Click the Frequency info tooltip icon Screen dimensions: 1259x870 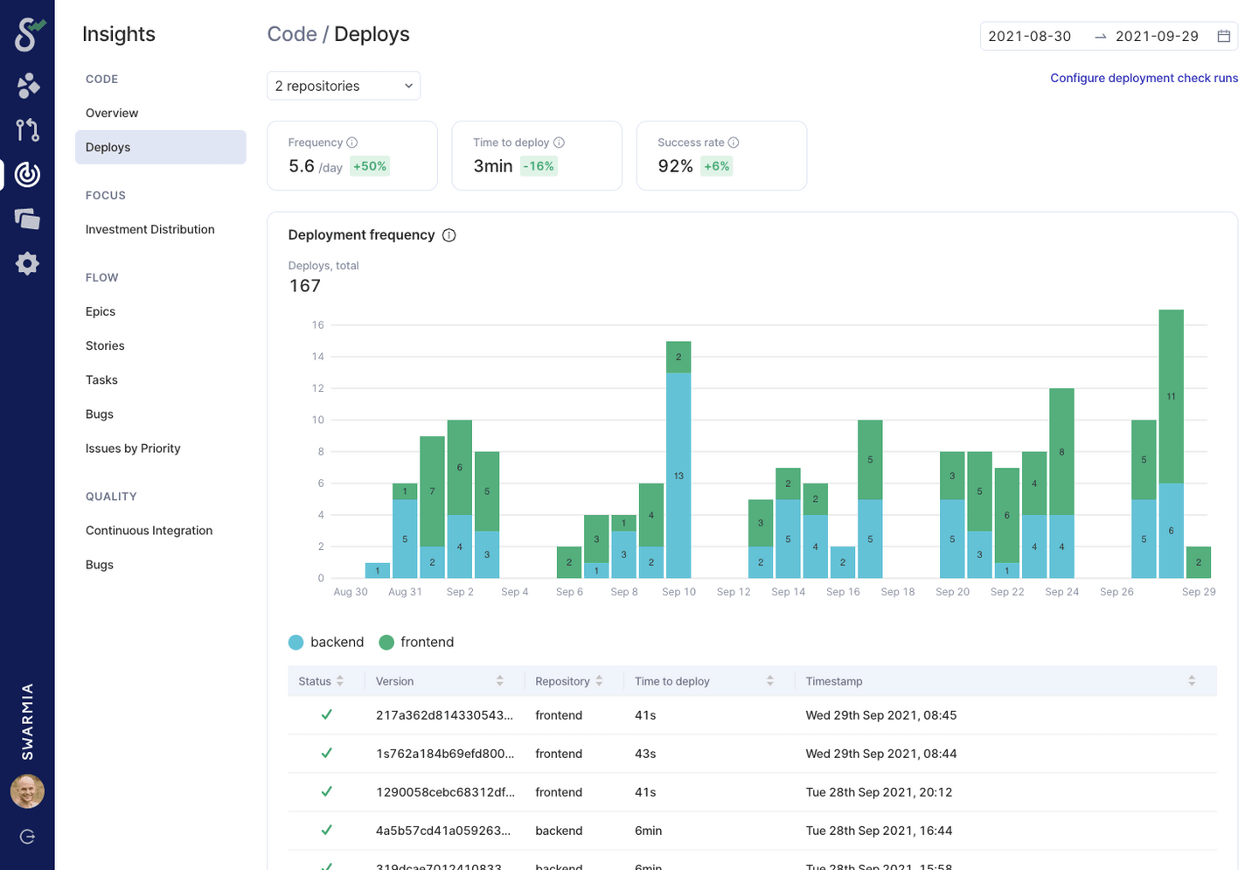point(353,142)
